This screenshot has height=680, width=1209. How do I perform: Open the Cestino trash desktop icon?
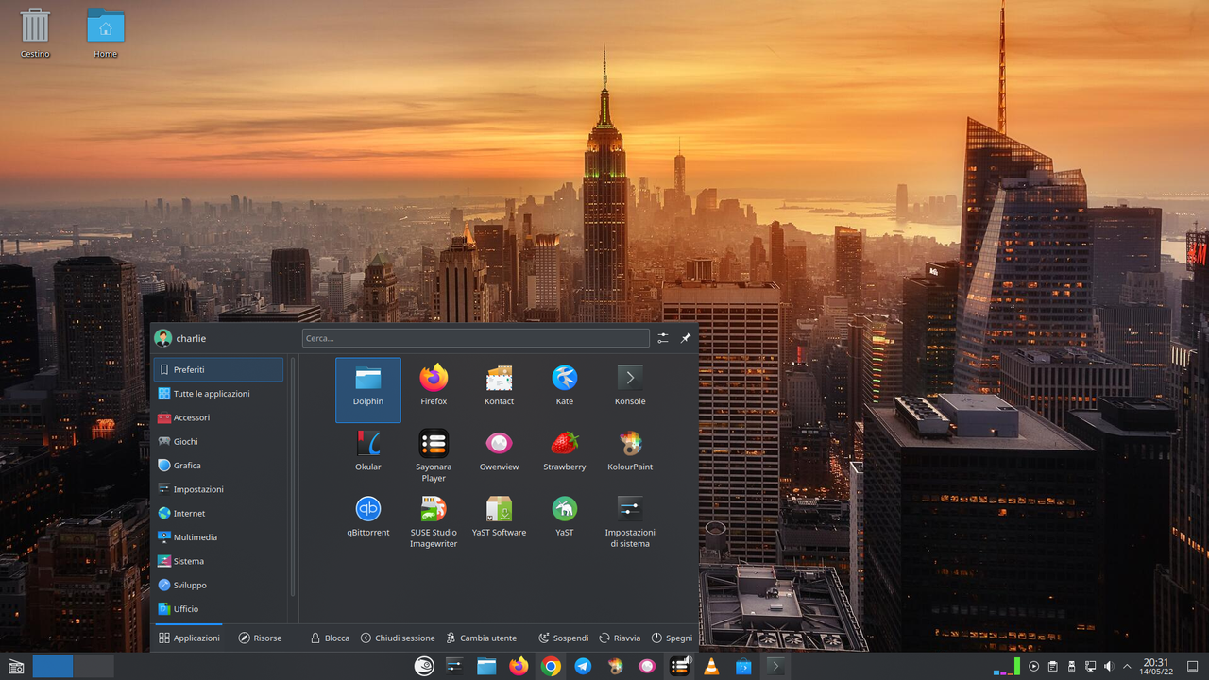tap(35, 34)
